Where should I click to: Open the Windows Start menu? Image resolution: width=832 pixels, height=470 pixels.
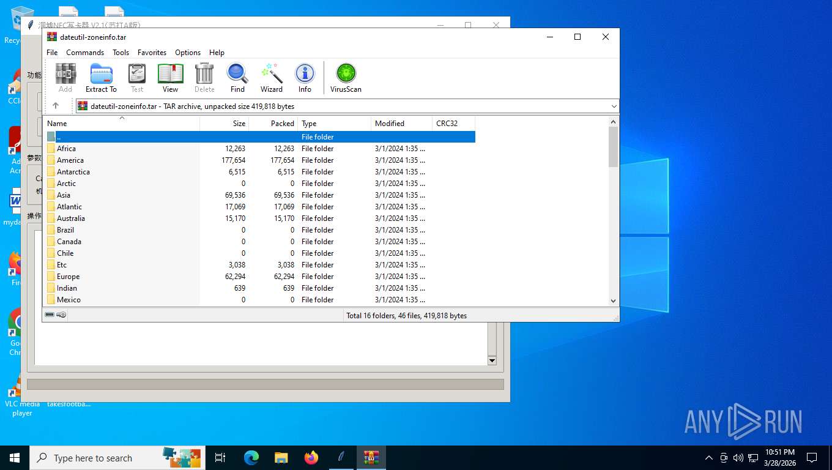click(x=15, y=458)
